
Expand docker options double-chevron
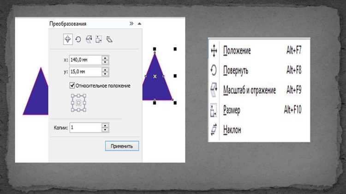click(x=131, y=24)
